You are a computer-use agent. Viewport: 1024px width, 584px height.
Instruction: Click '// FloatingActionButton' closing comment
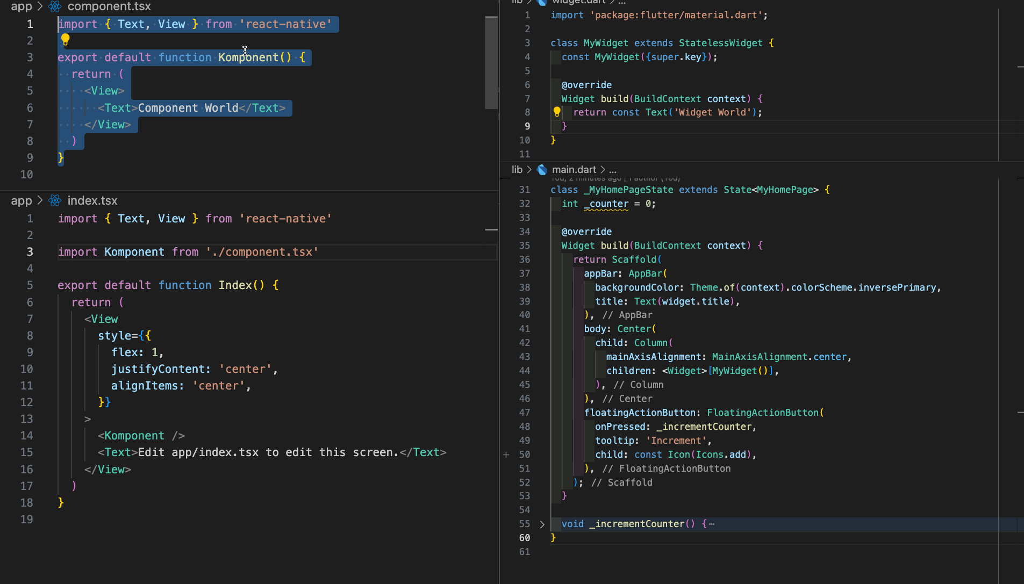click(x=667, y=468)
